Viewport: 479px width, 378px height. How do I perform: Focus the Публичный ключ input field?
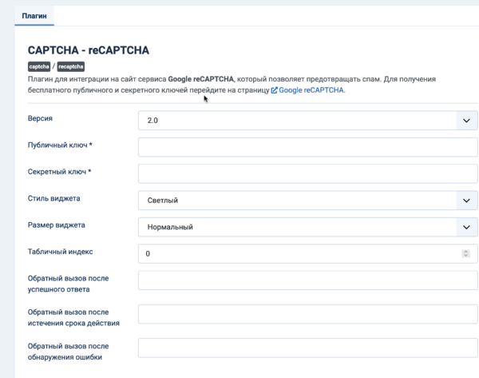(307, 147)
